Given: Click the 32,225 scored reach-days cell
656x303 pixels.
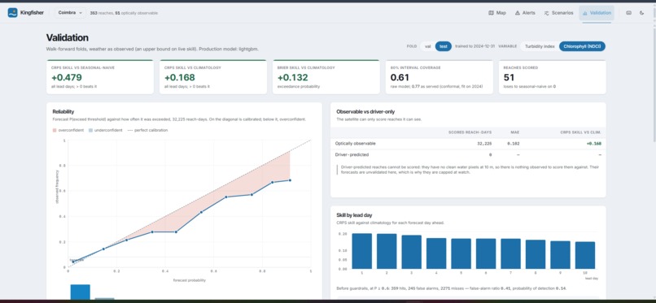Looking at the screenshot, I should point(484,144).
